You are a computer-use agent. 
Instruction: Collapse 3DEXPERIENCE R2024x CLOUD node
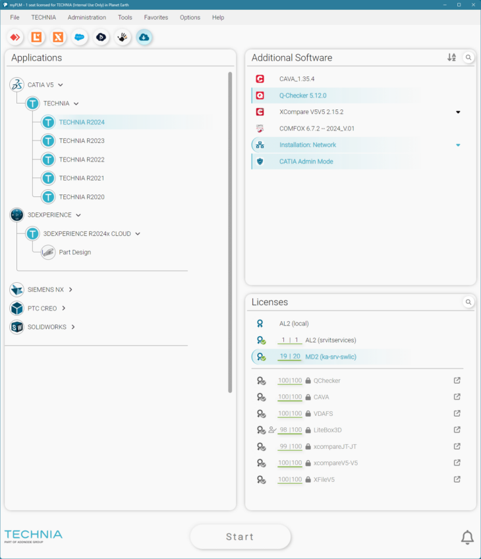pos(138,234)
